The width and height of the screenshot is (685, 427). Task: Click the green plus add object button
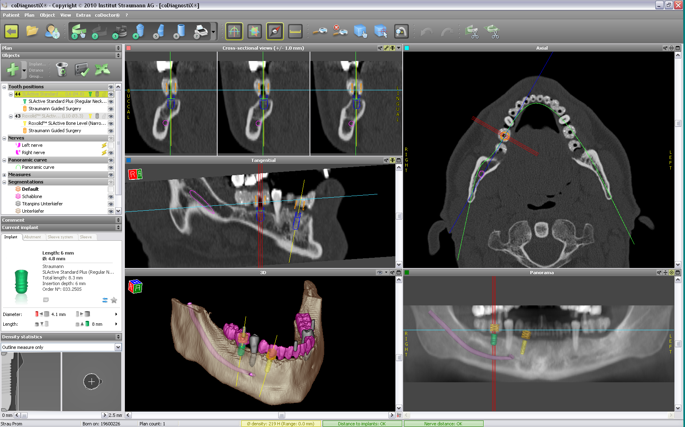(x=13, y=70)
